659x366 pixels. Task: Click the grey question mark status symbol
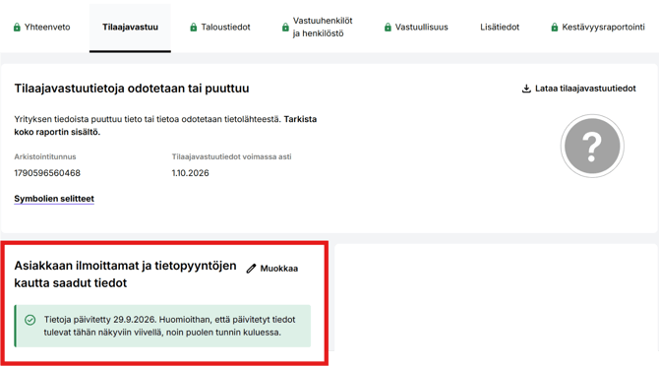tap(592, 146)
